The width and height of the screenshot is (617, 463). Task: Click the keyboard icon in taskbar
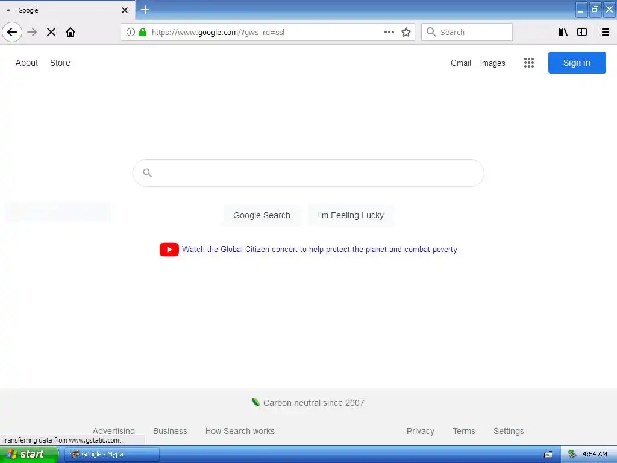click(548, 455)
